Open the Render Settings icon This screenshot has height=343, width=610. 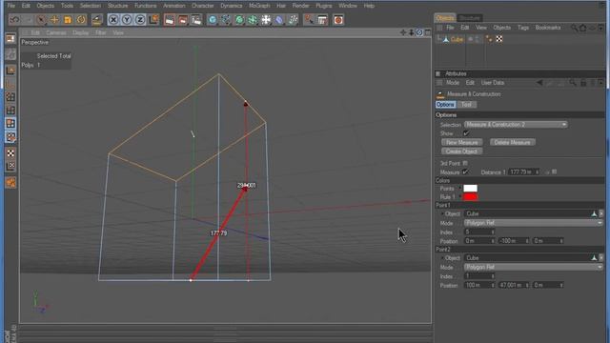196,19
